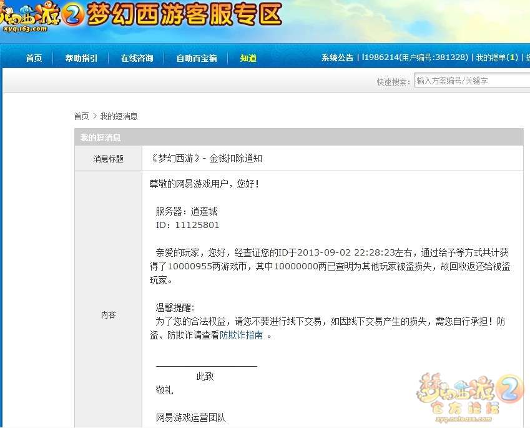Click 首页 in the breadcrumb
Viewport: 530px width, 428px height.
tap(81, 116)
